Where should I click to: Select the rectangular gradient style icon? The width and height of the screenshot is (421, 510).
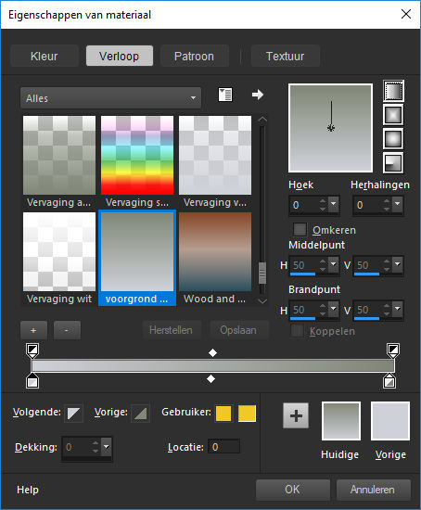pyautogui.click(x=393, y=115)
